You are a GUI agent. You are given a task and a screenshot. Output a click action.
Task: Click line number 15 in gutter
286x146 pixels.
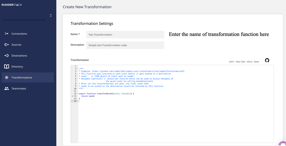click(x=75, y=101)
